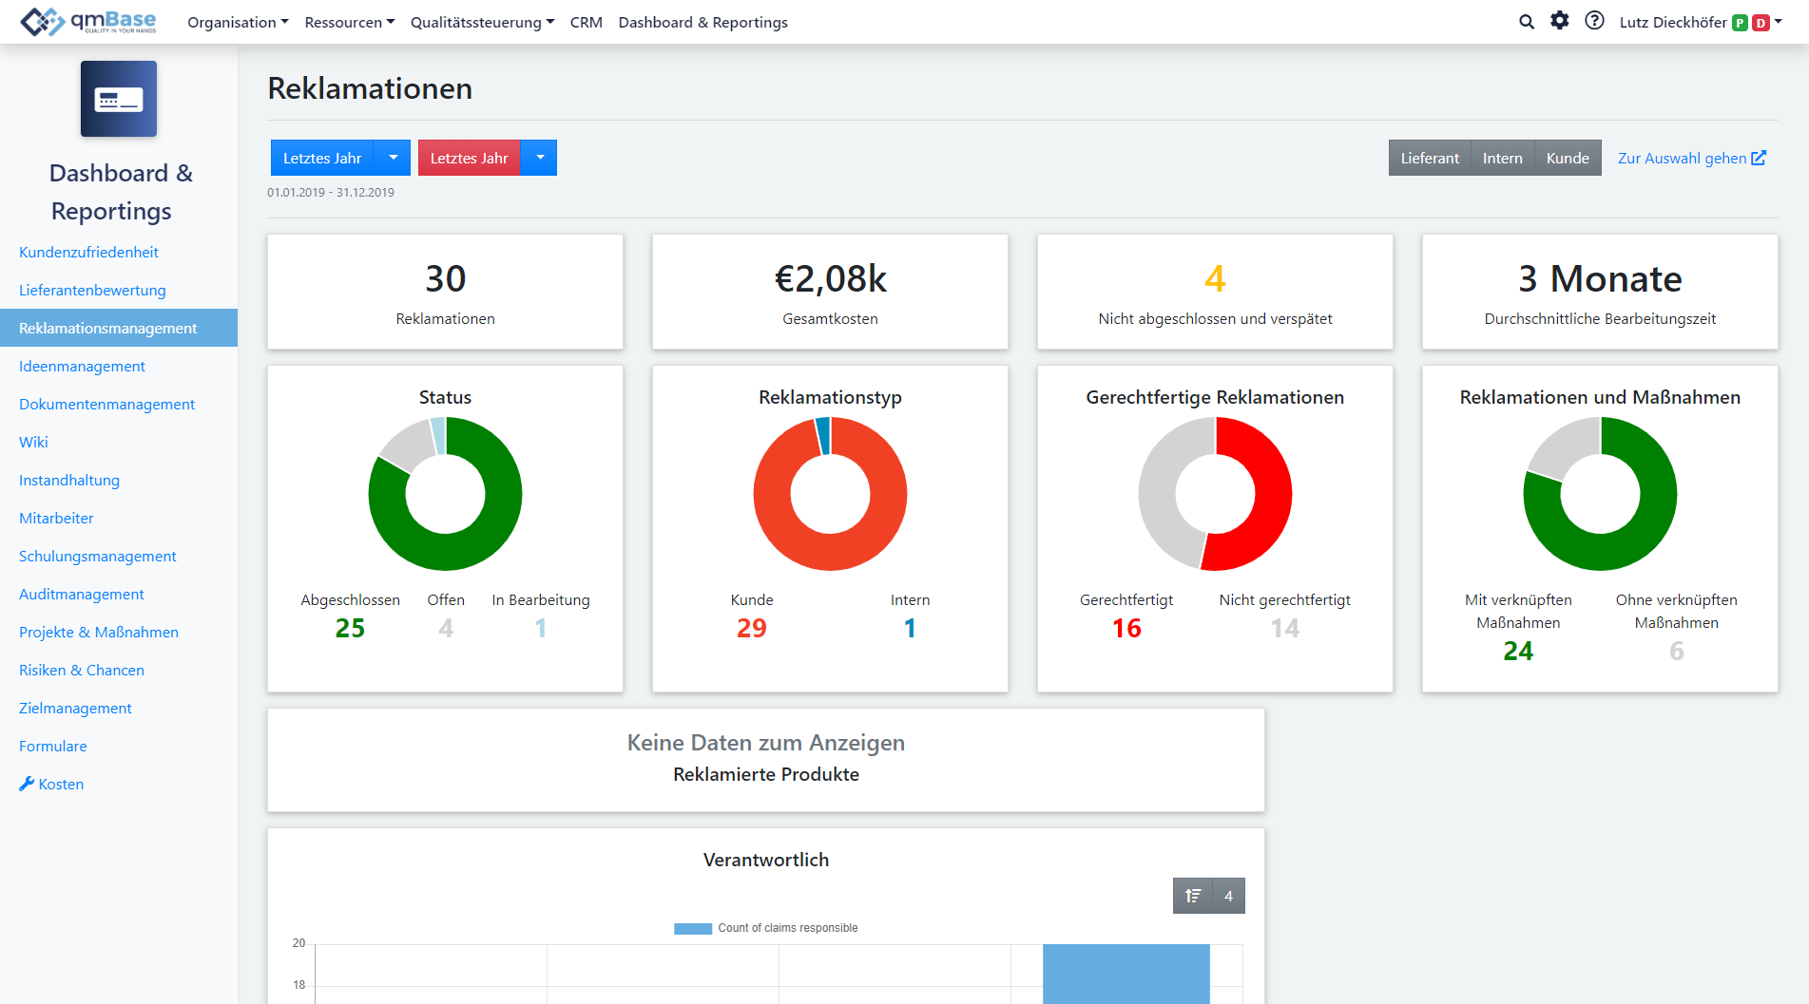Select Reklamationsmanagement in sidebar
The image size is (1809, 1004).
[119, 328]
